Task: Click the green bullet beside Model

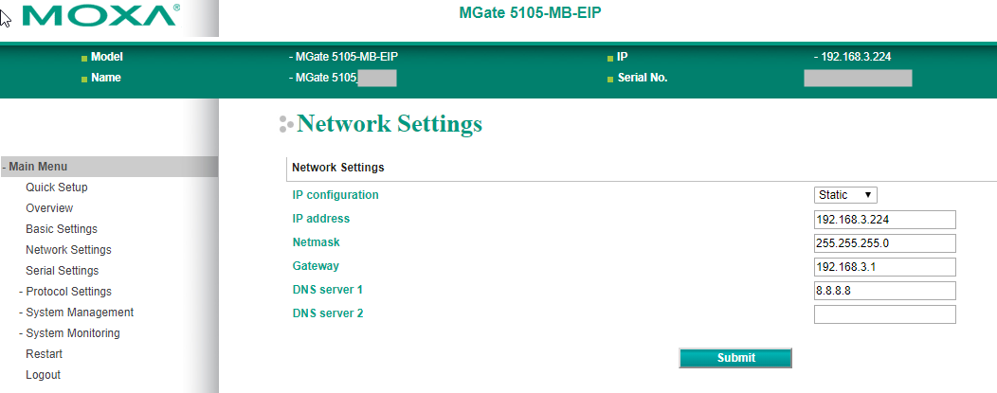Action: (x=84, y=59)
